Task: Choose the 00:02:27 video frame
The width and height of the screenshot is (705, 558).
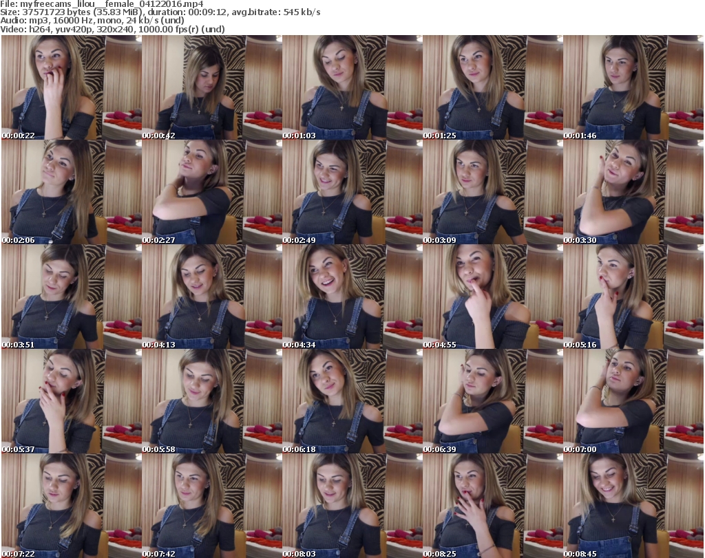Action: [212, 192]
